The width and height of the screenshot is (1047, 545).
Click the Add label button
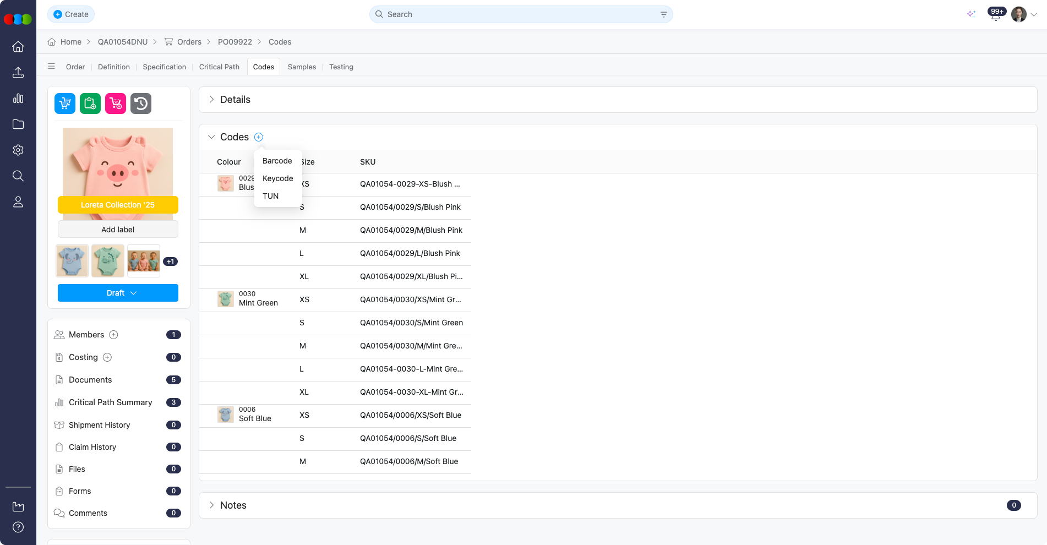coord(118,230)
